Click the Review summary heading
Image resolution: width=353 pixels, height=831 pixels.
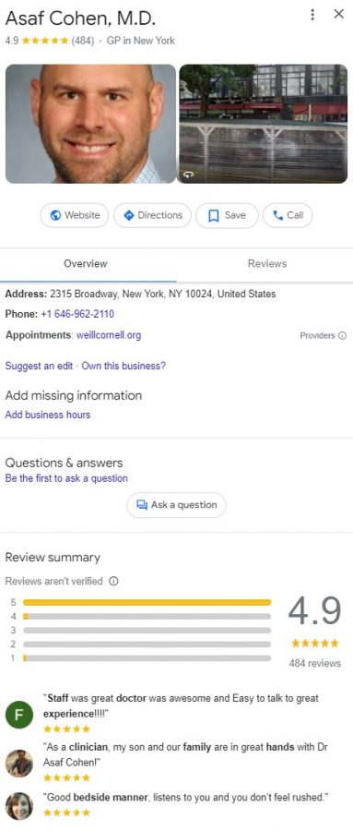pos(53,558)
